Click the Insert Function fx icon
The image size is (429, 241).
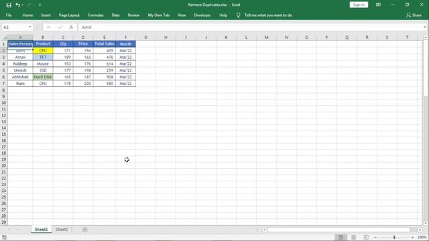click(71, 27)
